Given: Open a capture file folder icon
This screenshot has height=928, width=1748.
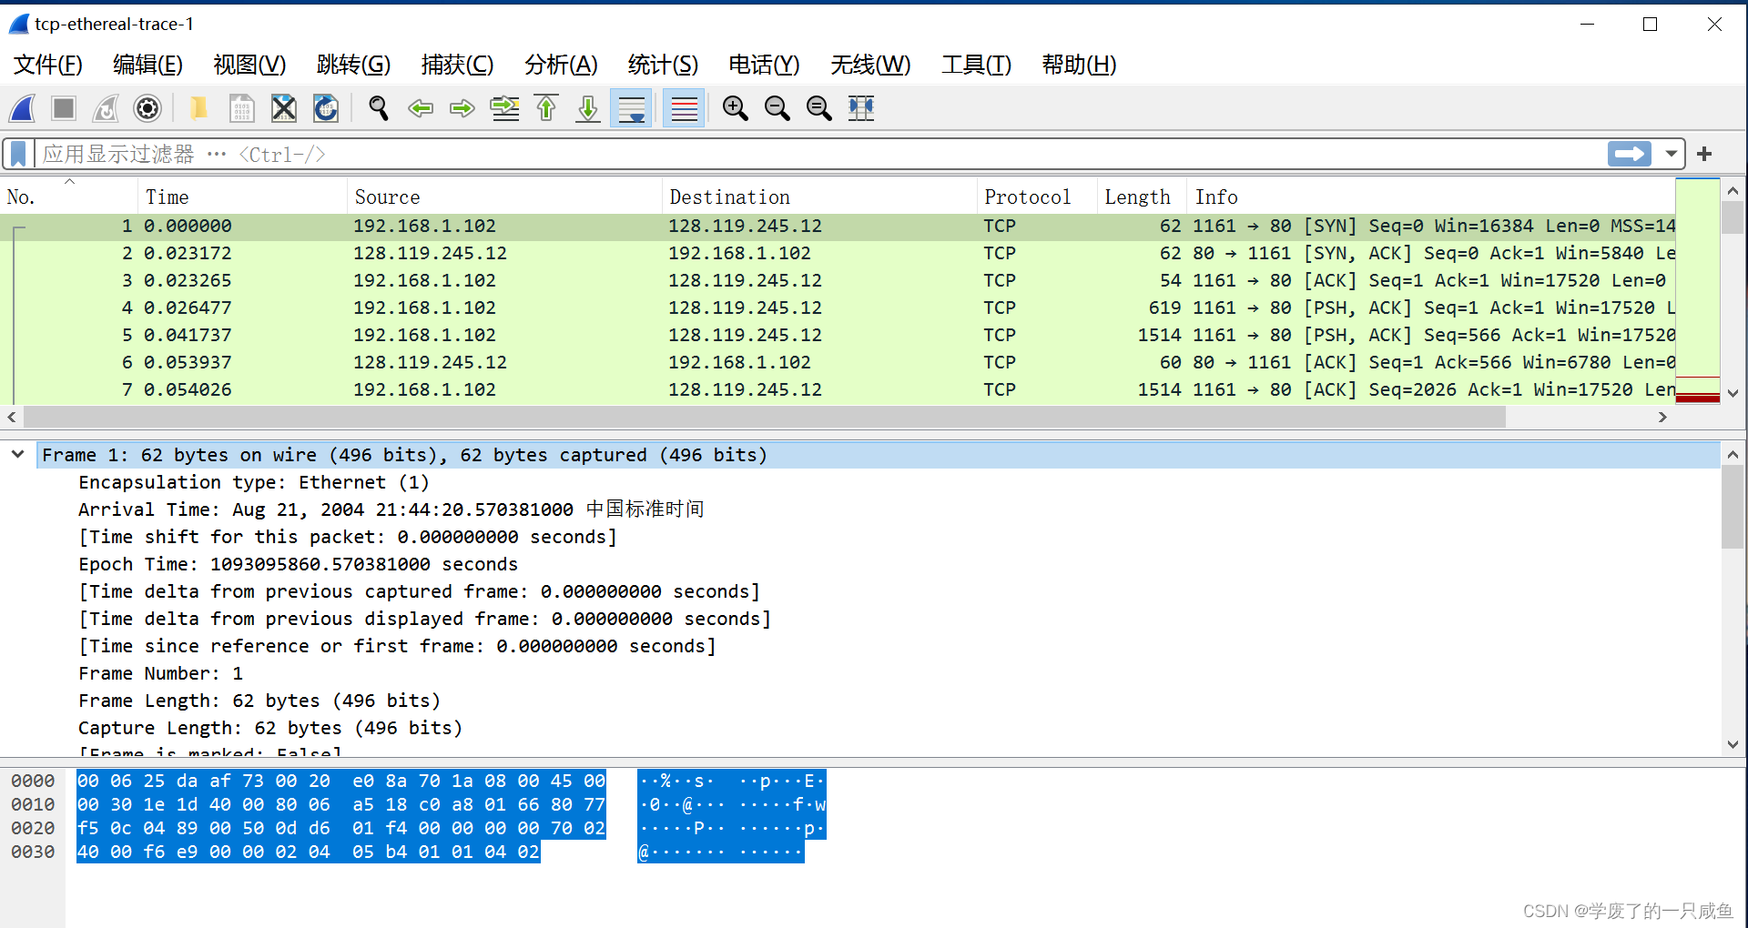Looking at the screenshot, I should 198,108.
